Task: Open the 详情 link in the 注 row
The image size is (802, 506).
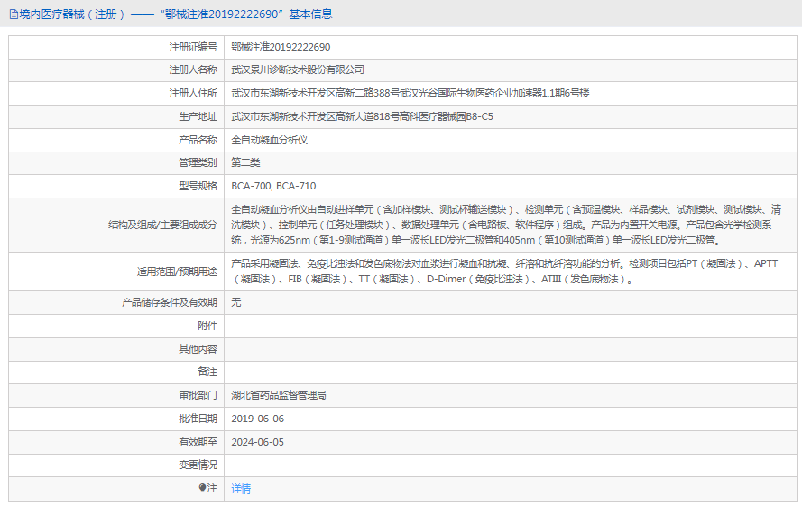Action: point(241,489)
